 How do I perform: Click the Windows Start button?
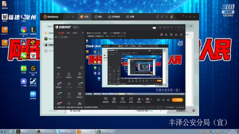(3, 132)
